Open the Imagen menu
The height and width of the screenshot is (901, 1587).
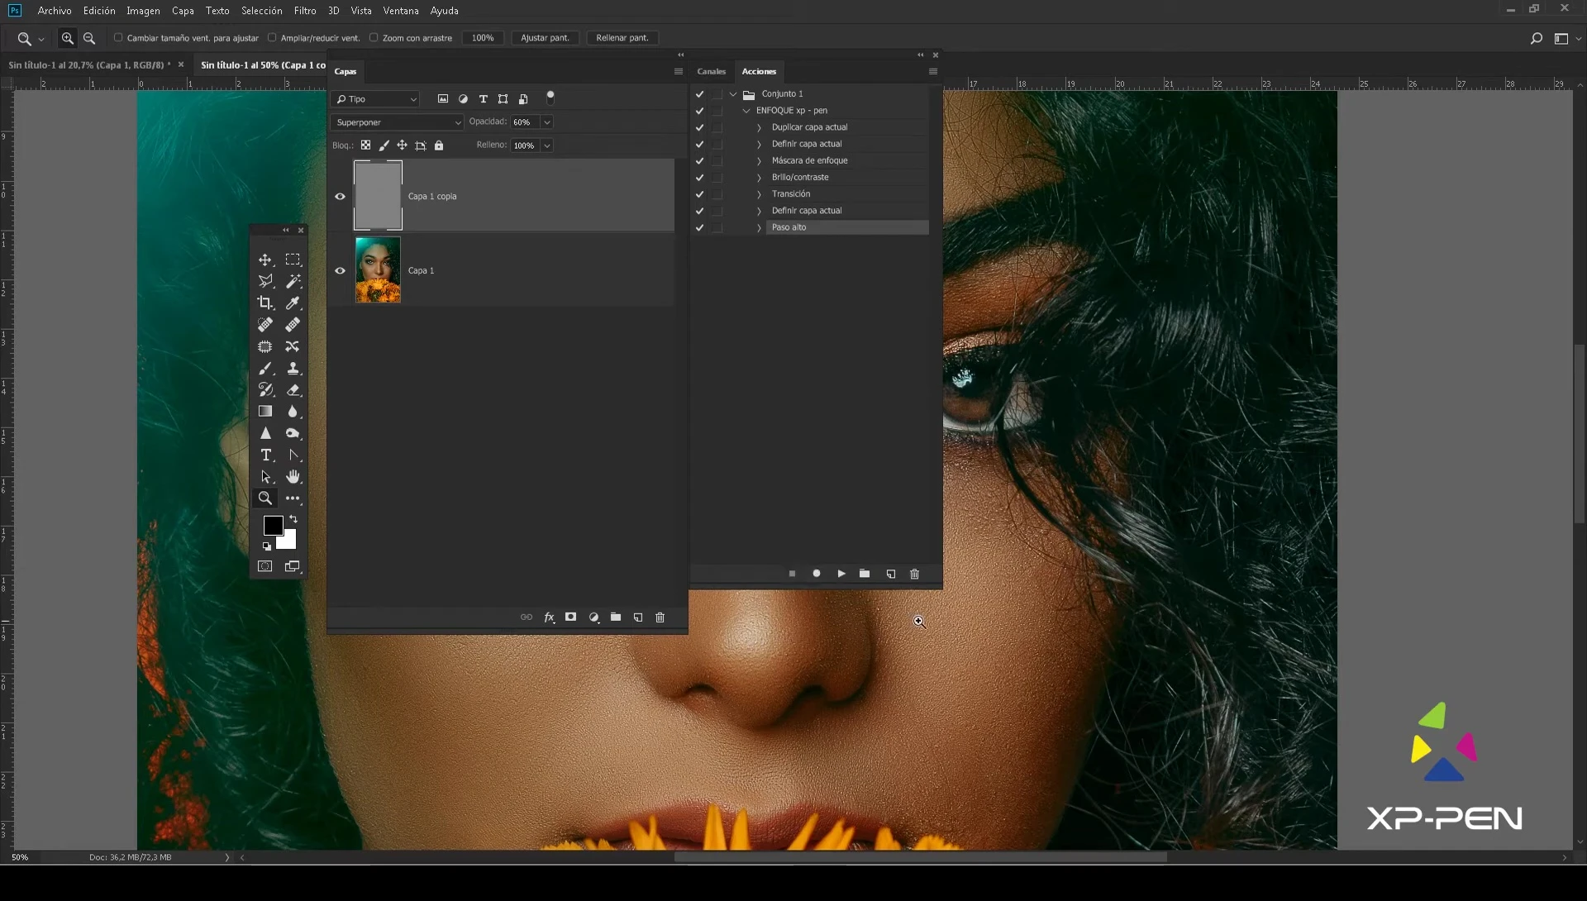click(x=143, y=11)
